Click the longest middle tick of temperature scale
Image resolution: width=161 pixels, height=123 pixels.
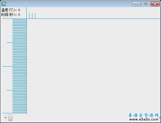point(7,66)
